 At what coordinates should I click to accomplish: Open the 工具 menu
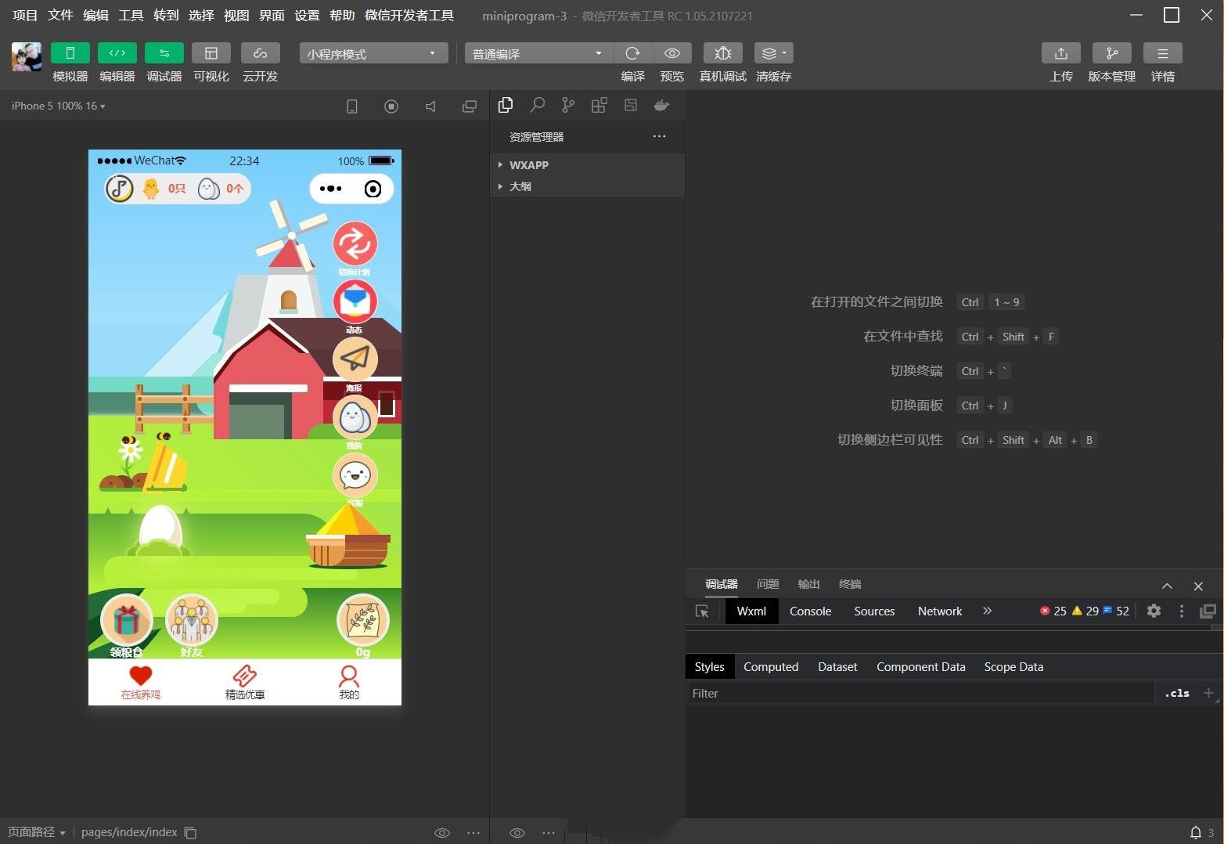click(131, 16)
